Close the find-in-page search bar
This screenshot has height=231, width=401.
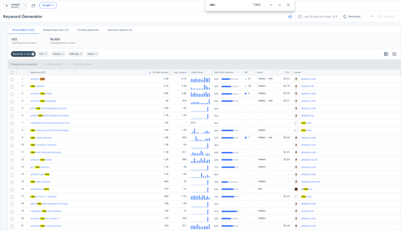pyautogui.click(x=288, y=5)
